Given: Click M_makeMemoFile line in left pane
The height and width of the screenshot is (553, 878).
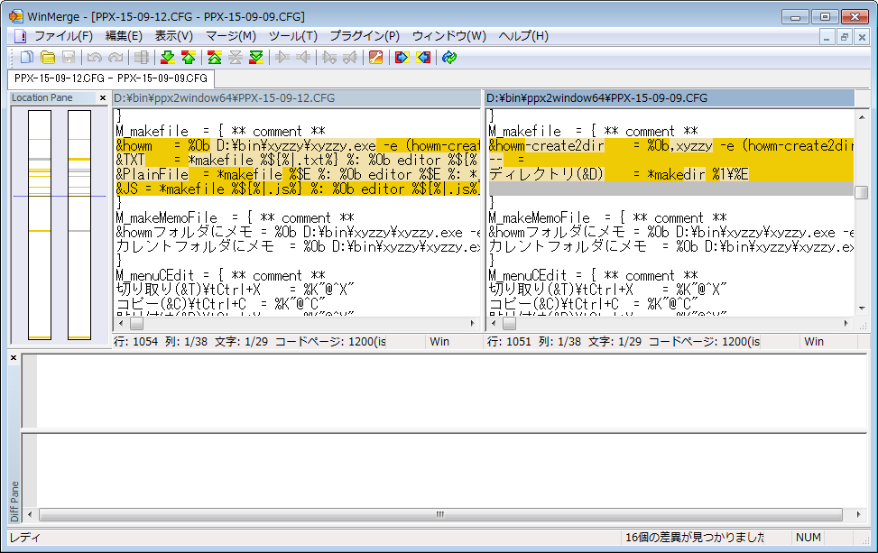Looking at the screenshot, I should [298, 217].
